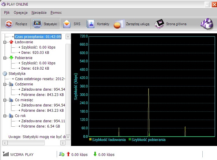Click the Statystyka clock icon
This screenshot has width=217, height=160.
pos(5,73)
